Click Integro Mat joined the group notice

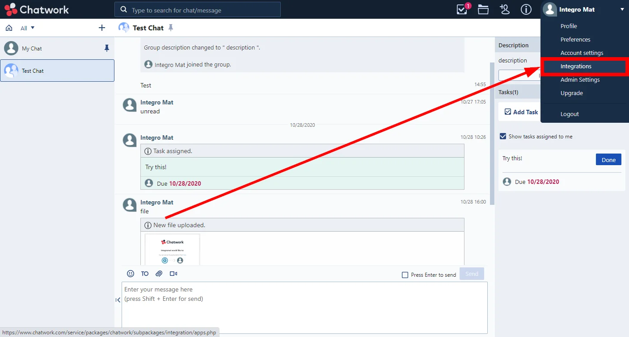tap(193, 65)
